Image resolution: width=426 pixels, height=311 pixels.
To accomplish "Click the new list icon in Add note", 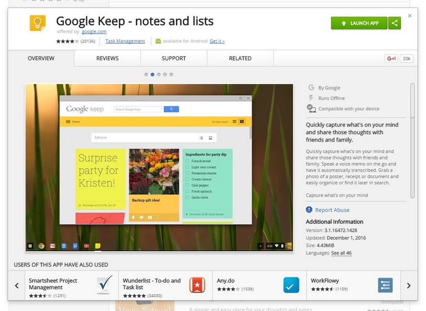I will pyautogui.click(x=201, y=138).
